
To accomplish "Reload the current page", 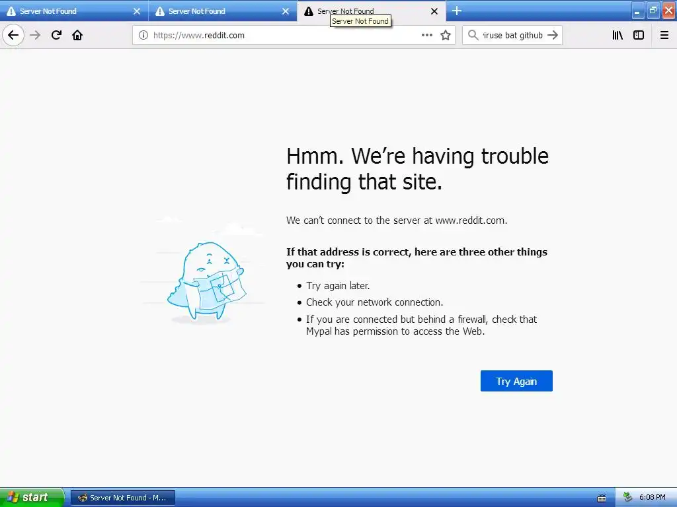I will click(x=56, y=35).
